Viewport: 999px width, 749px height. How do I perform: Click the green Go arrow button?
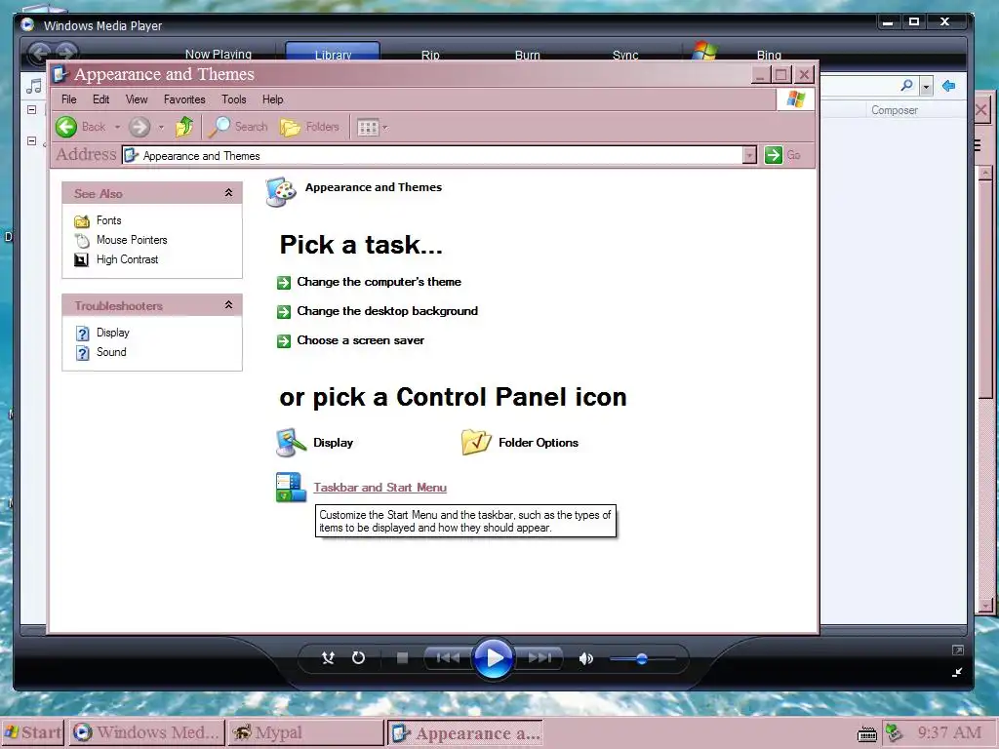click(773, 155)
